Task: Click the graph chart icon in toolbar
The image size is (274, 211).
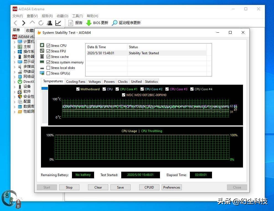Action: coord(58,23)
